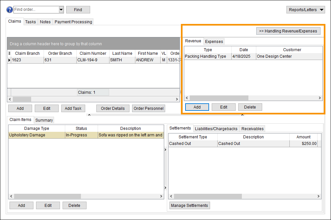Click the Order Personnel button
Screen dimensions: 331x220
coord(149,109)
